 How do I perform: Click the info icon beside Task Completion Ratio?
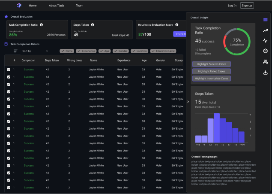point(42,25)
